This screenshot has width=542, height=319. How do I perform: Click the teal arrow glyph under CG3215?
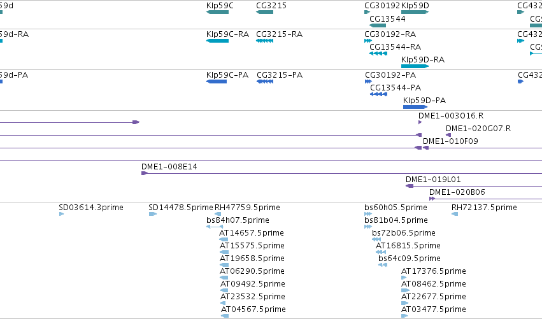[264, 12]
